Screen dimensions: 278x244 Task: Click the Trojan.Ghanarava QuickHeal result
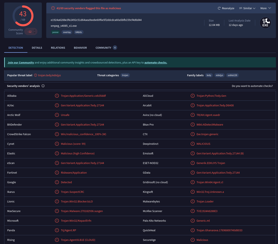[x=219, y=230]
